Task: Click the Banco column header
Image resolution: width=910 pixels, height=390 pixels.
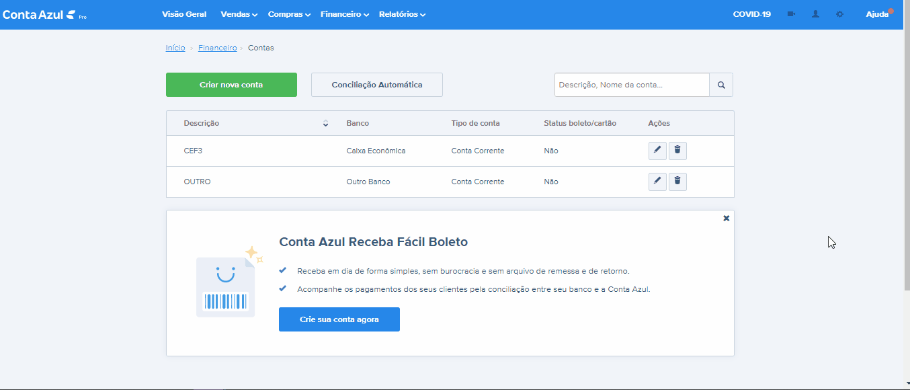Action: [x=358, y=123]
